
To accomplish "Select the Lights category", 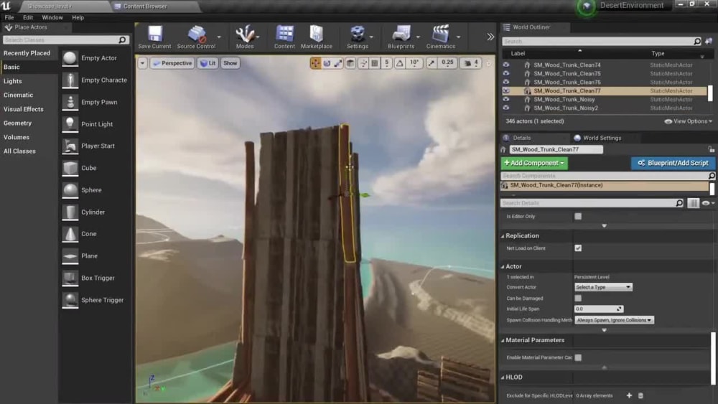I will pyautogui.click(x=13, y=81).
